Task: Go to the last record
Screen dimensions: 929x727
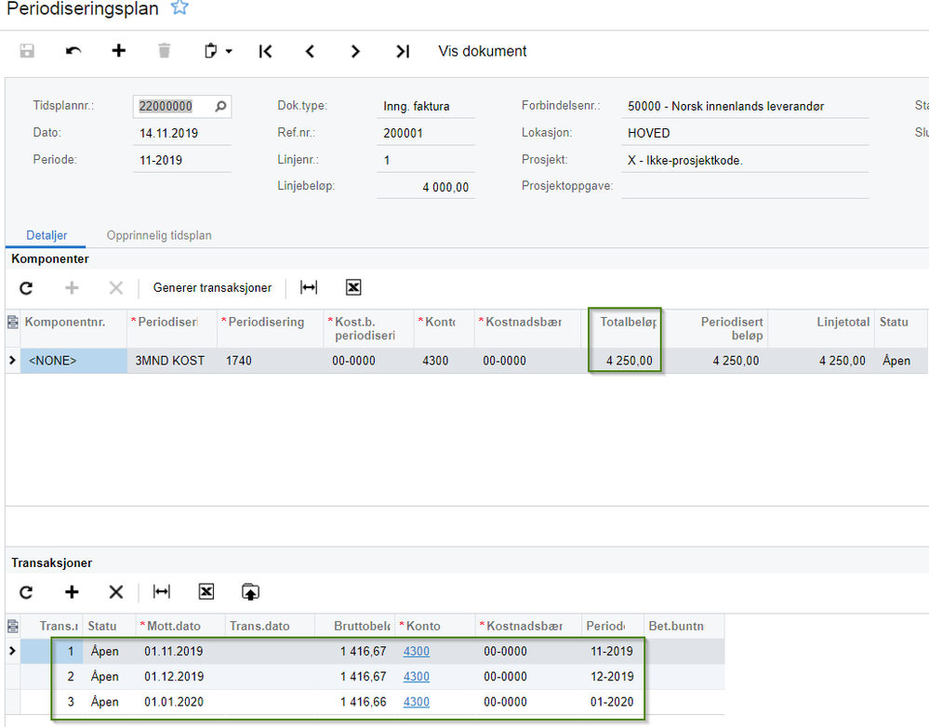Action: pos(403,51)
